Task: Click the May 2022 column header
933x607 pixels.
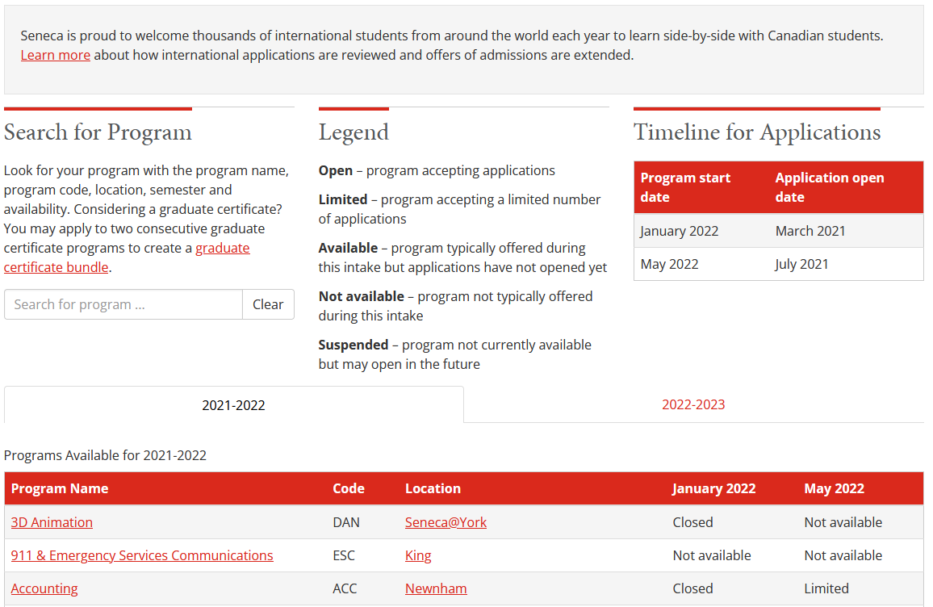Action: (834, 488)
